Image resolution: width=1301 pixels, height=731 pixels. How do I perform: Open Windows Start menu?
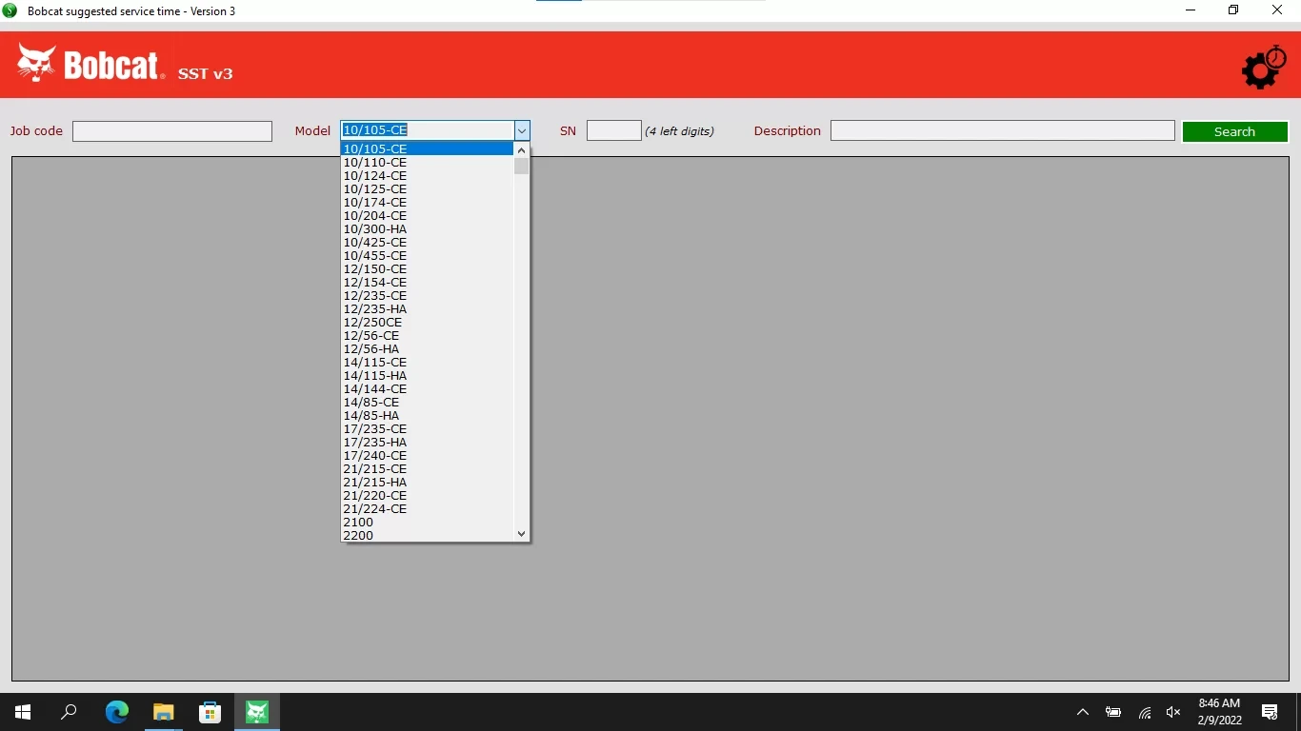pyautogui.click(x=23, y=712)
